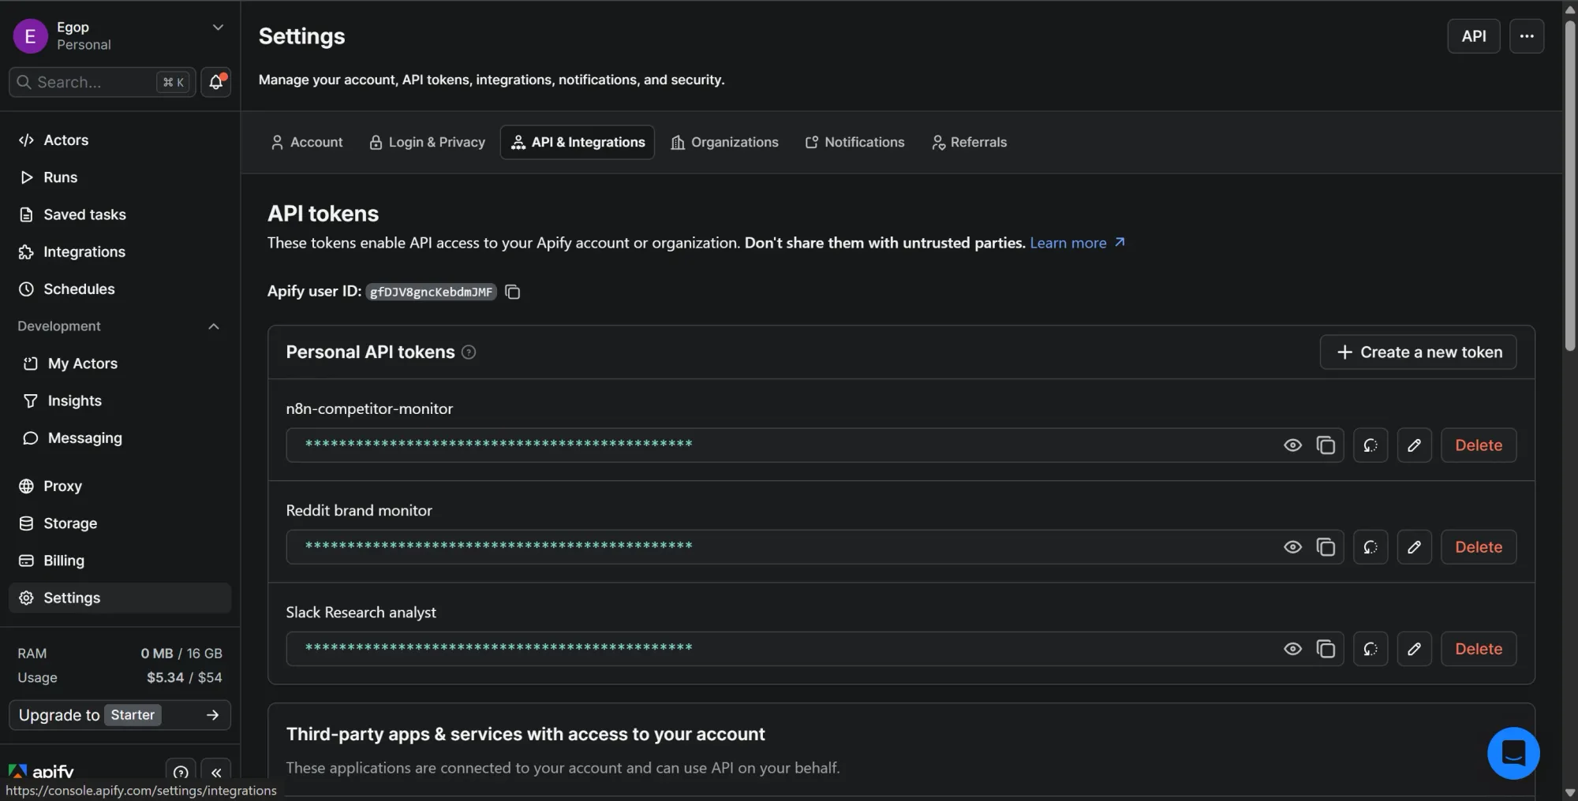Delete the Slack Research analyst token
Screen dimensions: 1578x801
coord(1479,649)
